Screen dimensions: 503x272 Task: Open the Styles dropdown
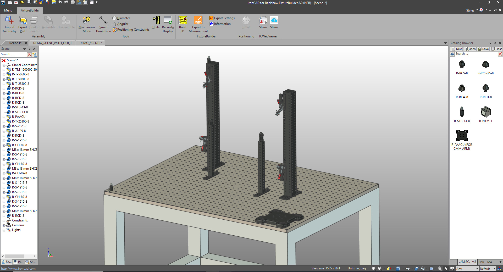point(472,10)
